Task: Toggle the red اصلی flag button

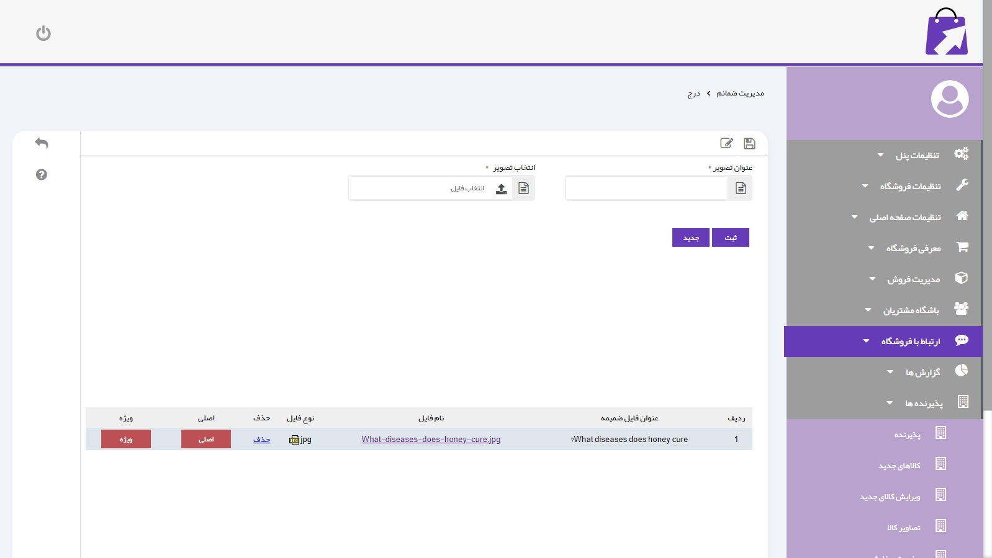Action: pos(206,439)
